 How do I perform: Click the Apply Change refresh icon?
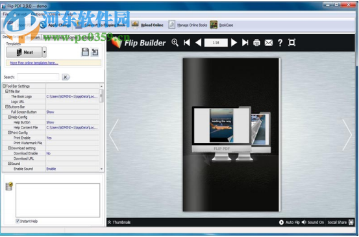click(x=43, y=25)
